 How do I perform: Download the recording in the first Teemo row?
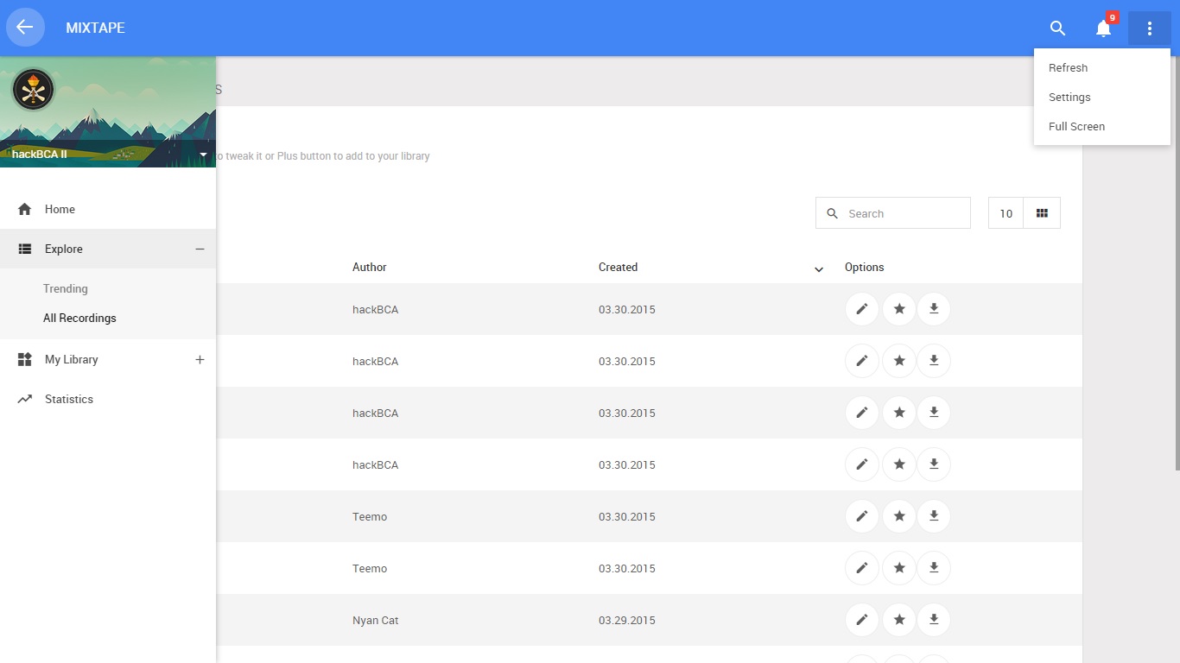coord(934,516)
